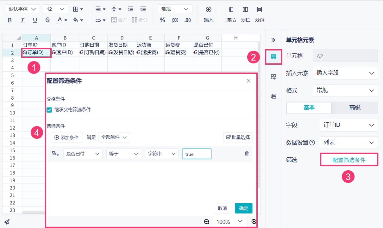Click the decimal places .00 button

pyautogui.click(x=187, y=20)
